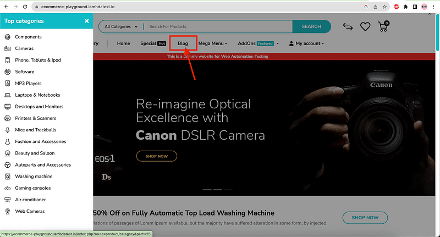Open the Printers & Scanners link
The image size is (440, 237).
tap(35, 118)
